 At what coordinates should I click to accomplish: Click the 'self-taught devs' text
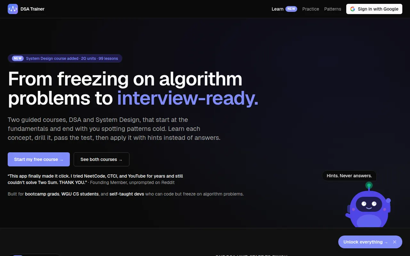127,194
